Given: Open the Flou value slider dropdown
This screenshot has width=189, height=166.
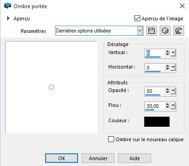Looking at the screenshot, I should [173, 106].
